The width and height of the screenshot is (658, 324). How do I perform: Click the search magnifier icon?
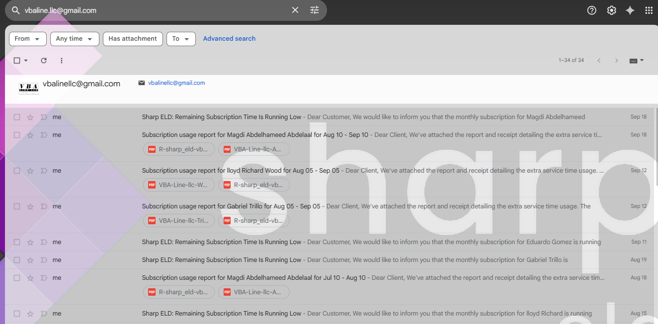coord(16,10)
